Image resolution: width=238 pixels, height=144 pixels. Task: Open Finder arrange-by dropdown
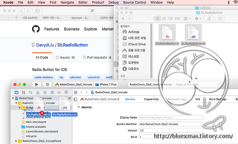click(187, 19)
